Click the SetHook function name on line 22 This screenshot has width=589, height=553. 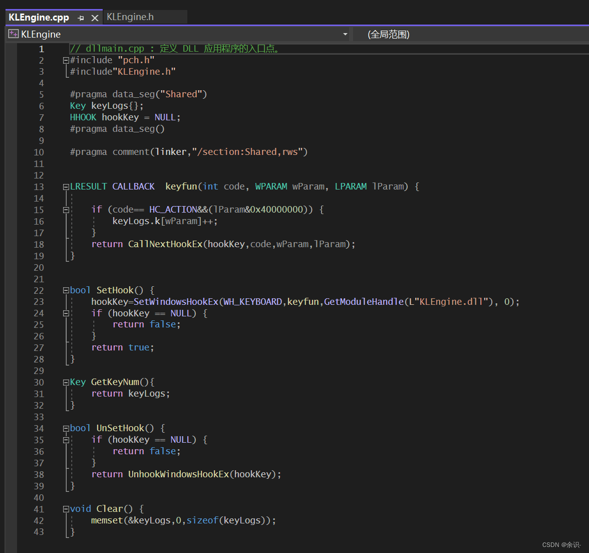coord(115,290)
